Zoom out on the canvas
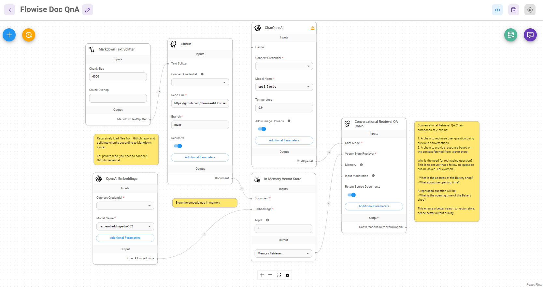Viewport: 543px width, 287px height. pos(270,275)
